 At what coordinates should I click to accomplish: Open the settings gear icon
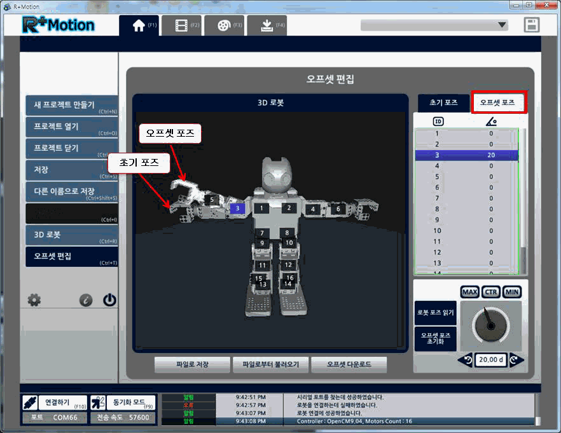35,300
